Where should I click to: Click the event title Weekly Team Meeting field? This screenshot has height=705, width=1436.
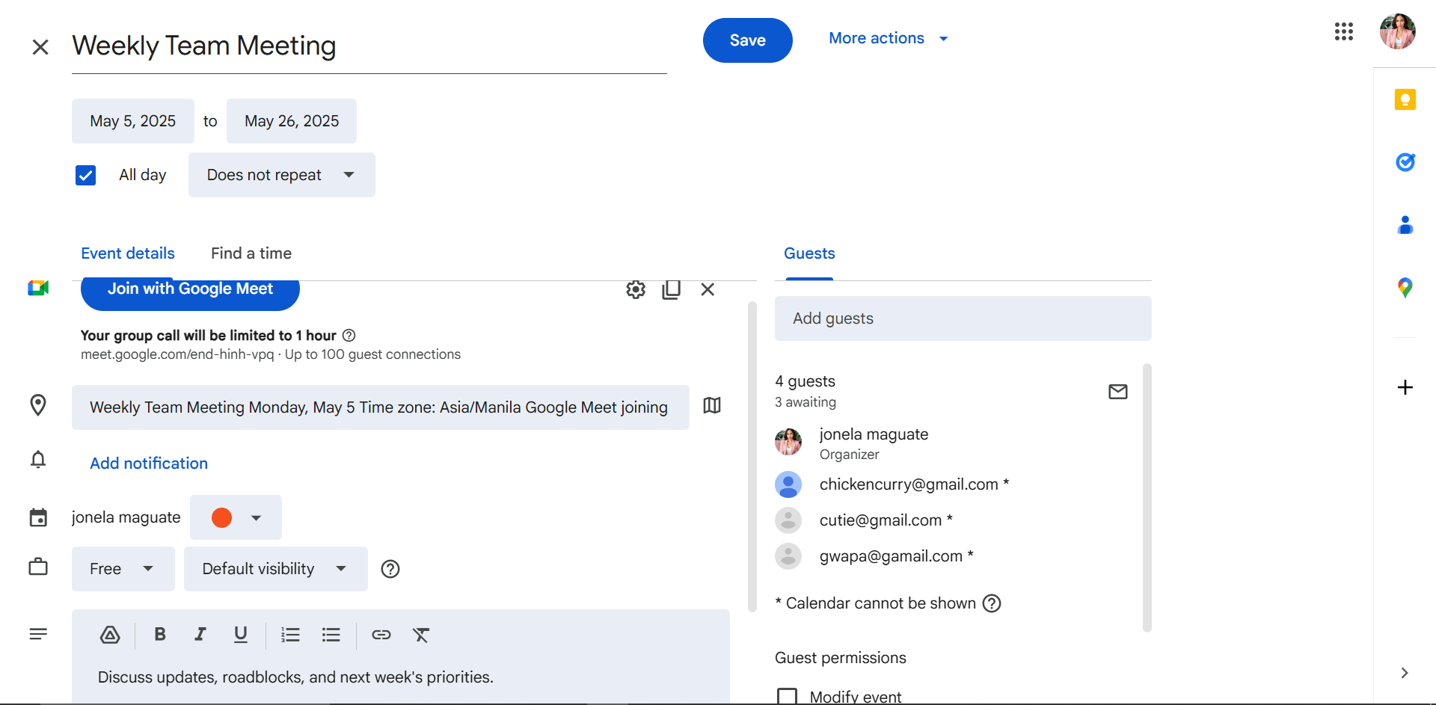click(x=369, y=46)
